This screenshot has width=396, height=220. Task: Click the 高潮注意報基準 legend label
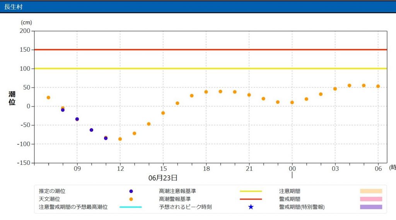(177, 191)
